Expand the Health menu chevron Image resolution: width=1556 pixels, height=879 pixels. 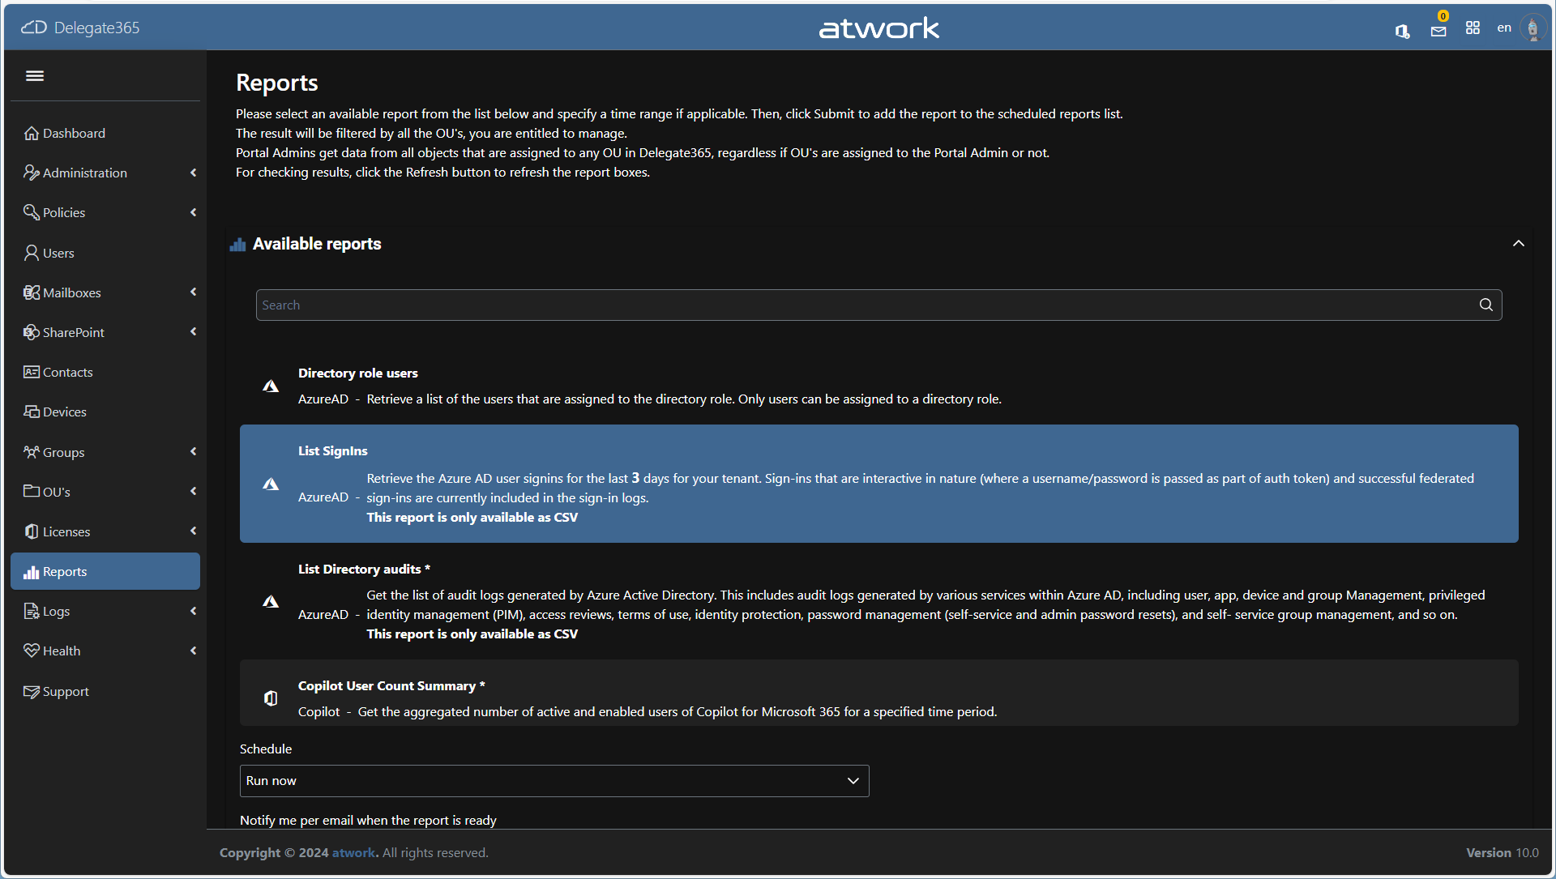tap(193, 651)
